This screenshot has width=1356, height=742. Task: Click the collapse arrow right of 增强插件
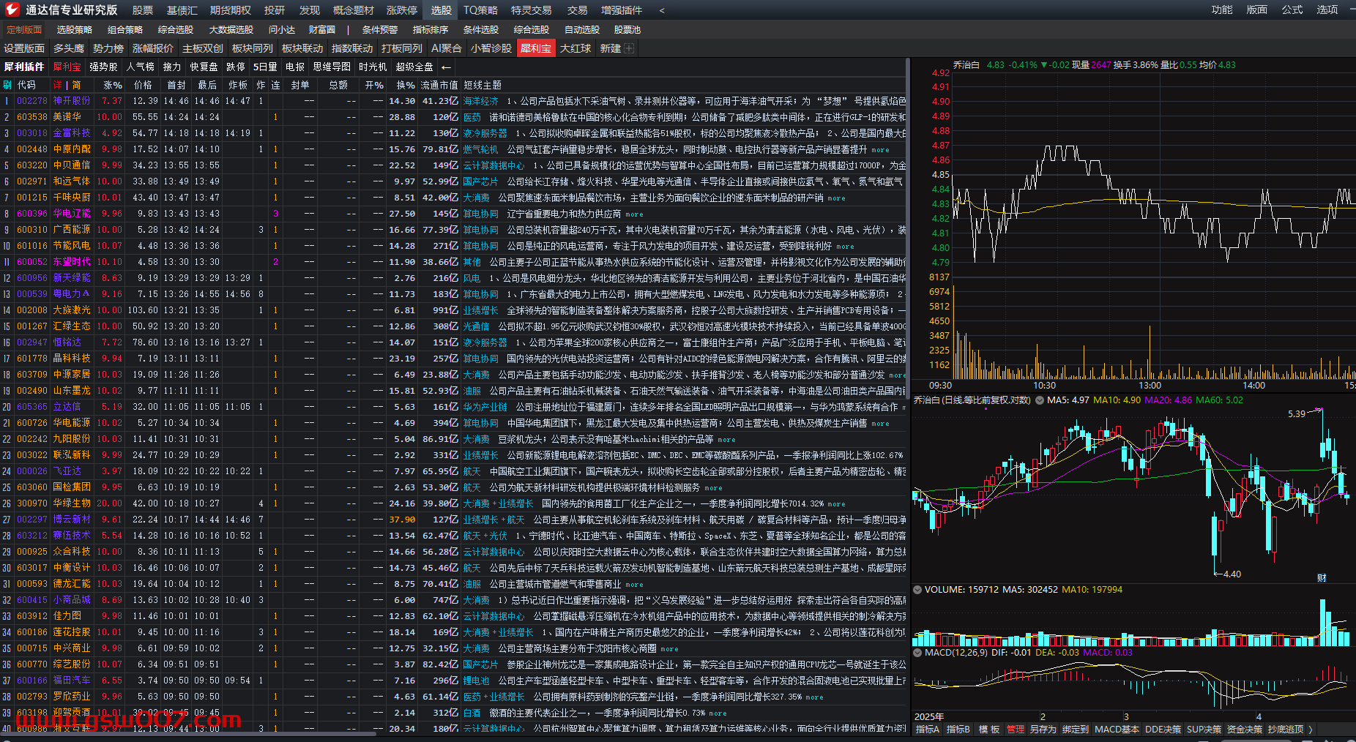click(x=662, y=10)
